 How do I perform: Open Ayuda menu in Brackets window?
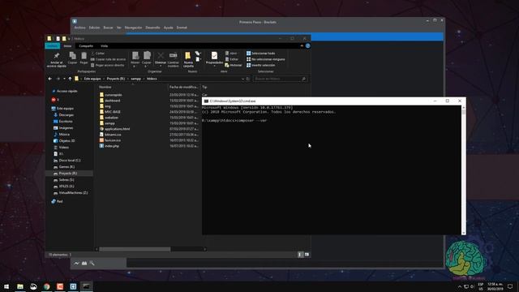point(168,28)
